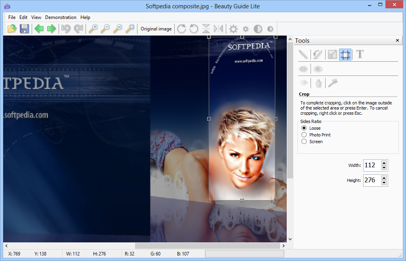Save the image using the floppy disk icon
This screenshot has height=261, width=406.
(24, 29)
